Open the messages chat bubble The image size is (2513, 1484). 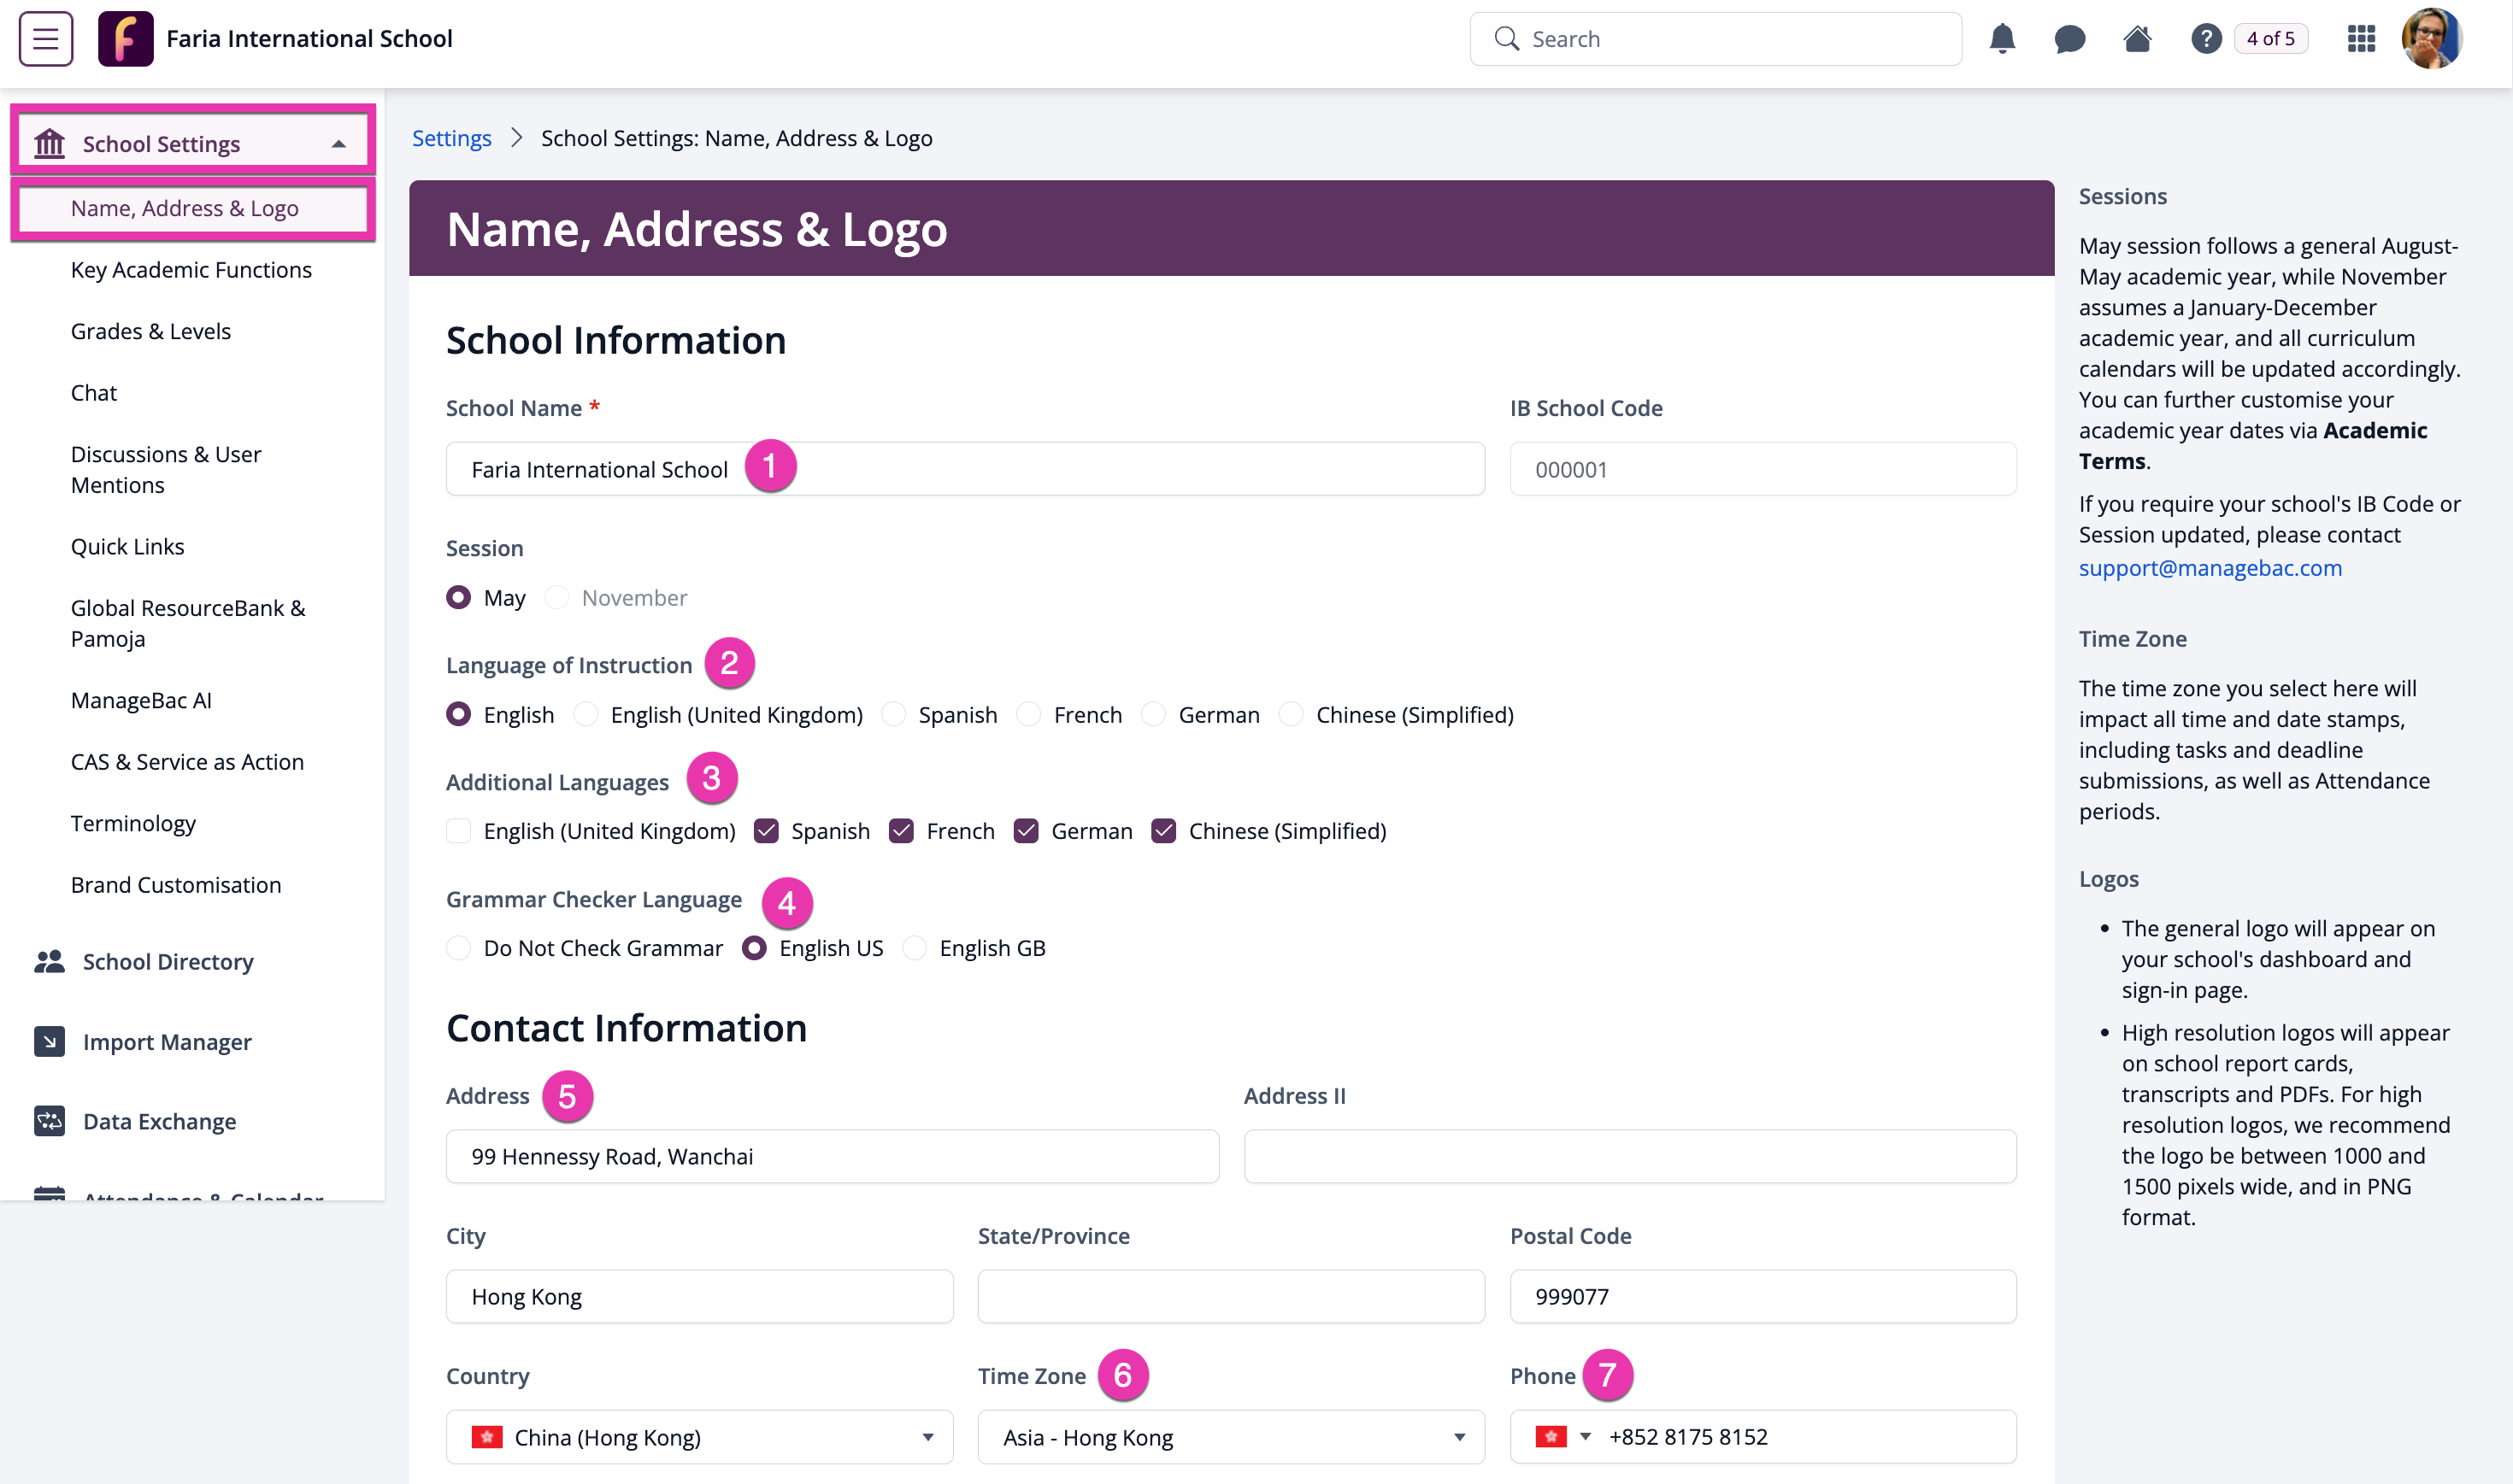[2069, 39]
